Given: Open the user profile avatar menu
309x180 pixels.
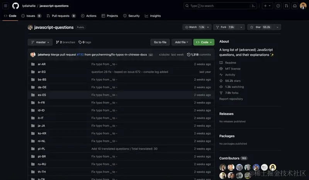Looking at the screenshot, I should (303, 6).
